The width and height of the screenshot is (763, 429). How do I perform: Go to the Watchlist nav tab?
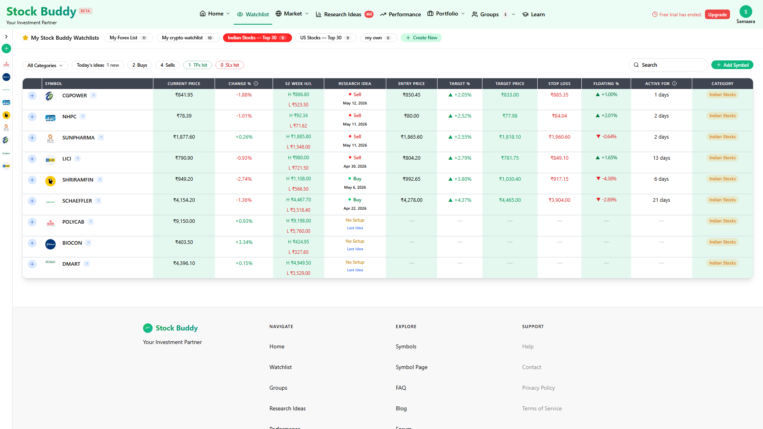253,14
